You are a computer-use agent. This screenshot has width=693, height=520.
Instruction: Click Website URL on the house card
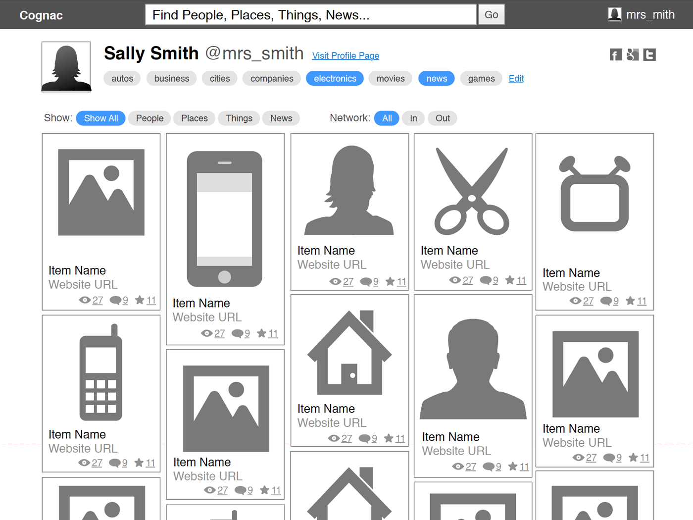[x=332, y=423]
